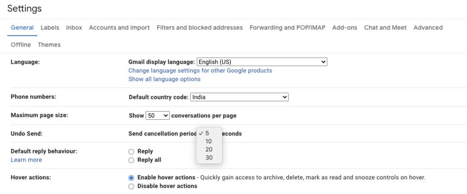Switch to the Inbox tab

tap(74, 28)
